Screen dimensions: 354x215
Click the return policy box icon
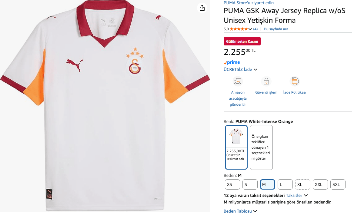click(295, 81)
